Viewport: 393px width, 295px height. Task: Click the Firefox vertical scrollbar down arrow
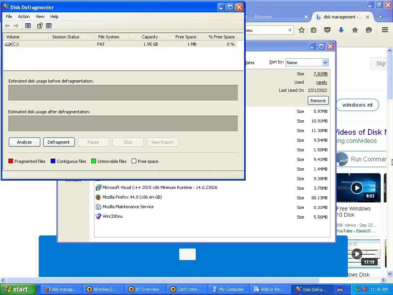coord(390,273)
